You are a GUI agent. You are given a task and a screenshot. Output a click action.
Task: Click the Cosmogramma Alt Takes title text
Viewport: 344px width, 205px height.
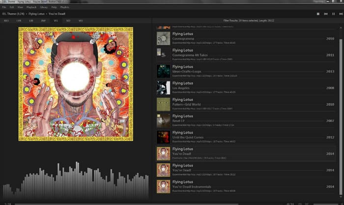coord(190,55)
